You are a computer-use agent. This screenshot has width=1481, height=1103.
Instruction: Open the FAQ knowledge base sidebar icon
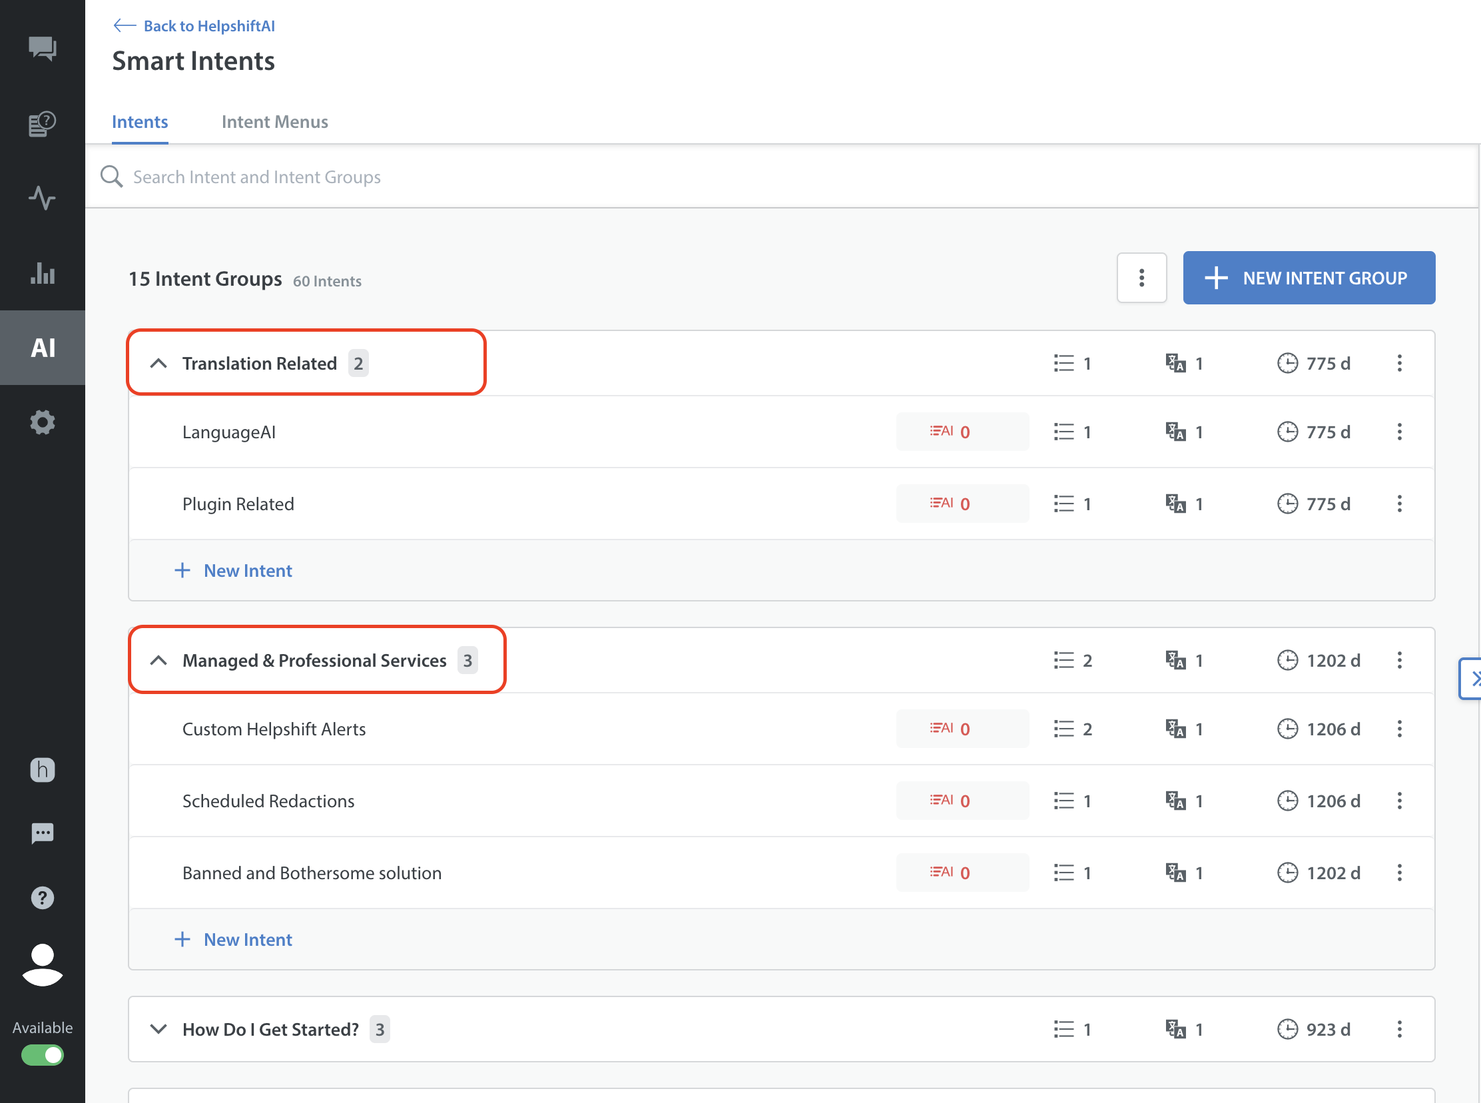click(42, 123)
